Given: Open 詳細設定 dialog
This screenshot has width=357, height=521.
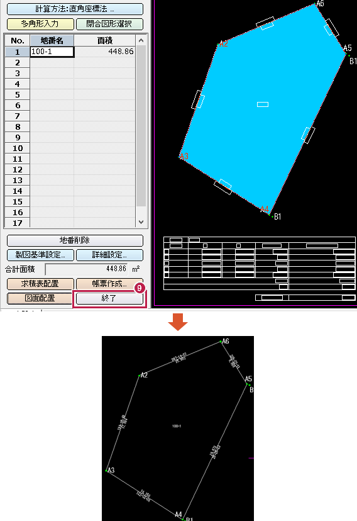Looking at the screenshot, I should point(109,255).
